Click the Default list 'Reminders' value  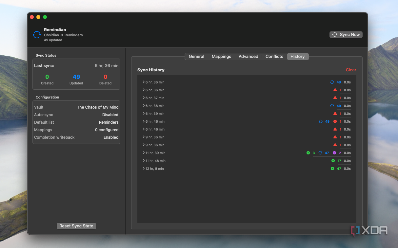pyautogui.click(x=109, y=122)
